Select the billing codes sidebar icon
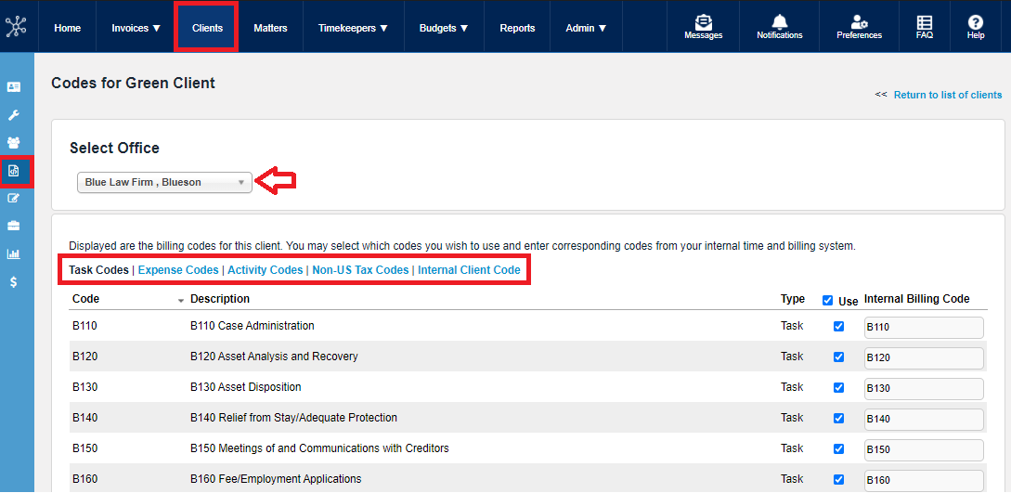1011x493 pixels. [x=14, y=171]
